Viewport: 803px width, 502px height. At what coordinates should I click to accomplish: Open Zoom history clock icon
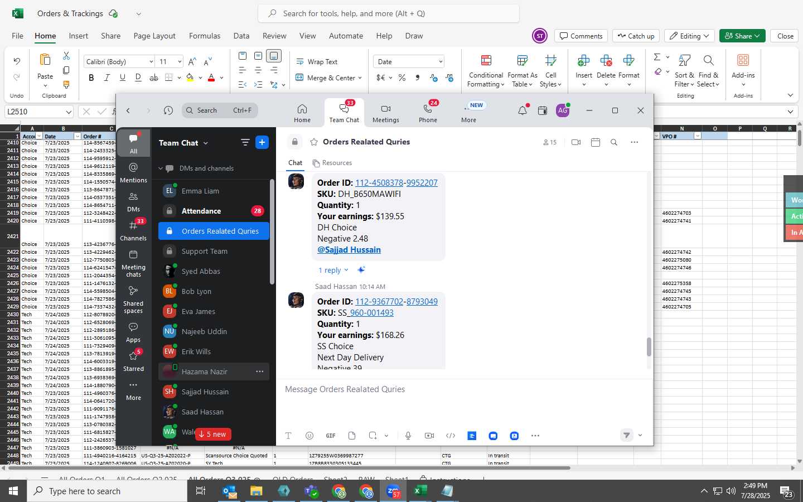[x=168, y=110]
